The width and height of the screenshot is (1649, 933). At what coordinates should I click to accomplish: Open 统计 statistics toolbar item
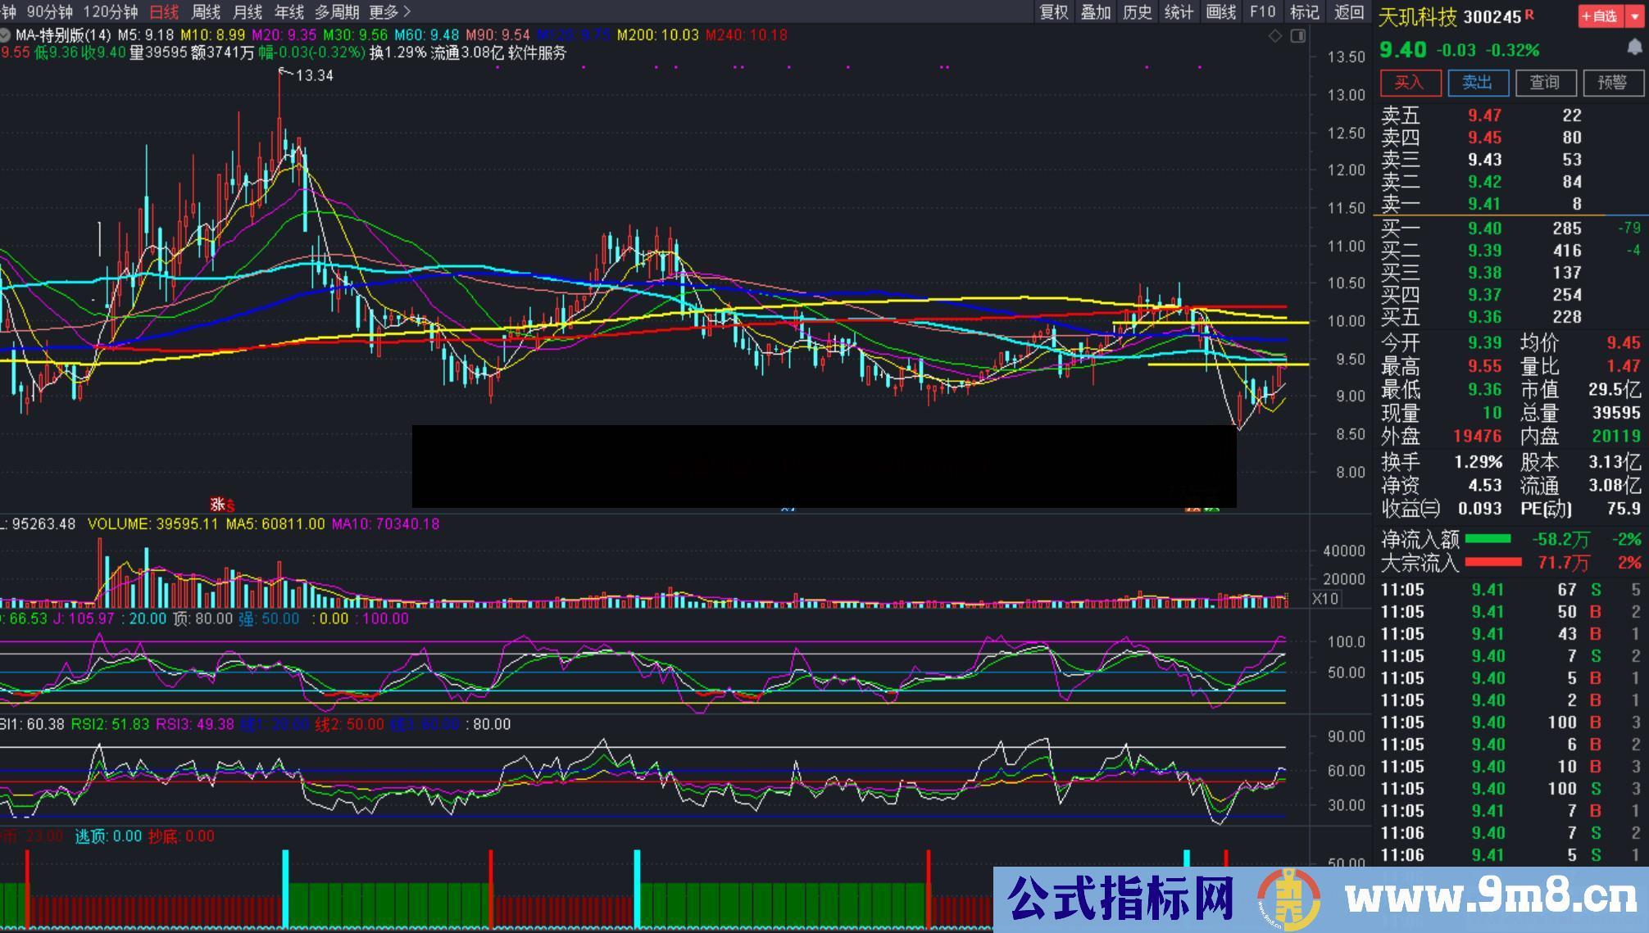pyautogui.click(x=1179, y=11)
